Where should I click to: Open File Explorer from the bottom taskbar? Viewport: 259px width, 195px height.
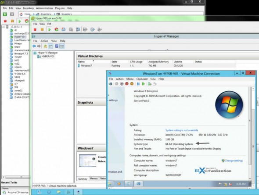coord(59,192)
